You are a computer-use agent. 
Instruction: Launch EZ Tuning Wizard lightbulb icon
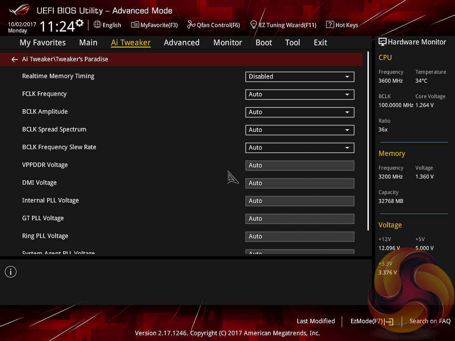(x=253, y=25)
